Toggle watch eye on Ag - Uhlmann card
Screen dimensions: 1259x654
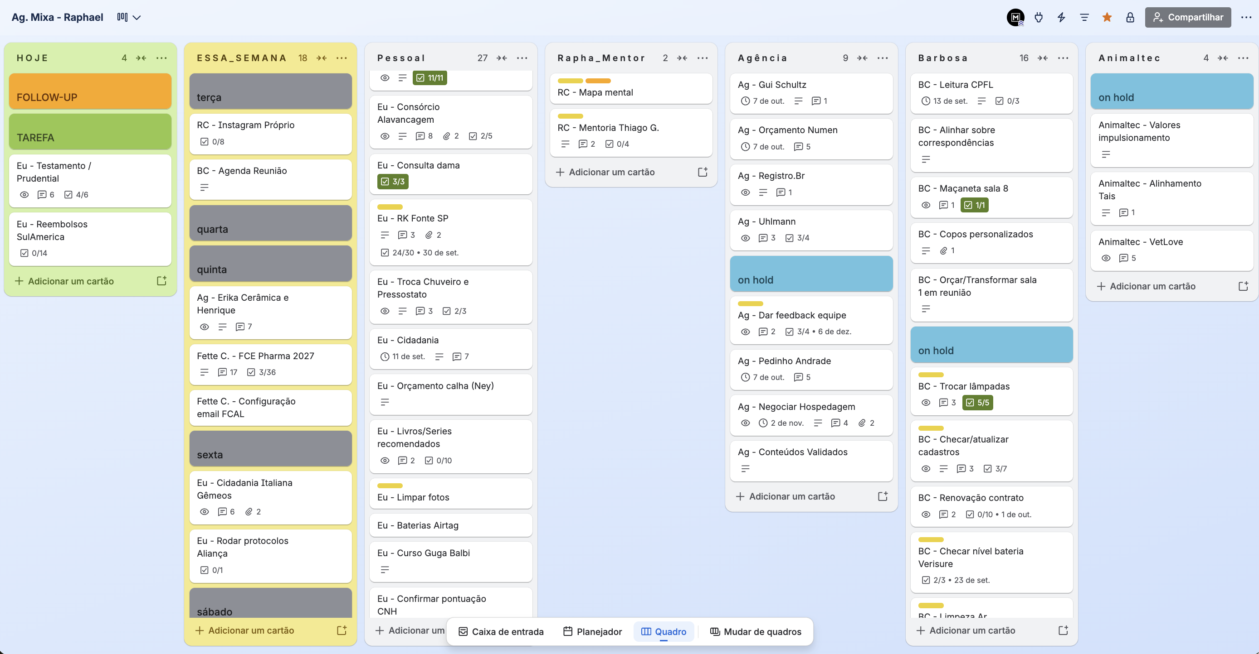745,238
